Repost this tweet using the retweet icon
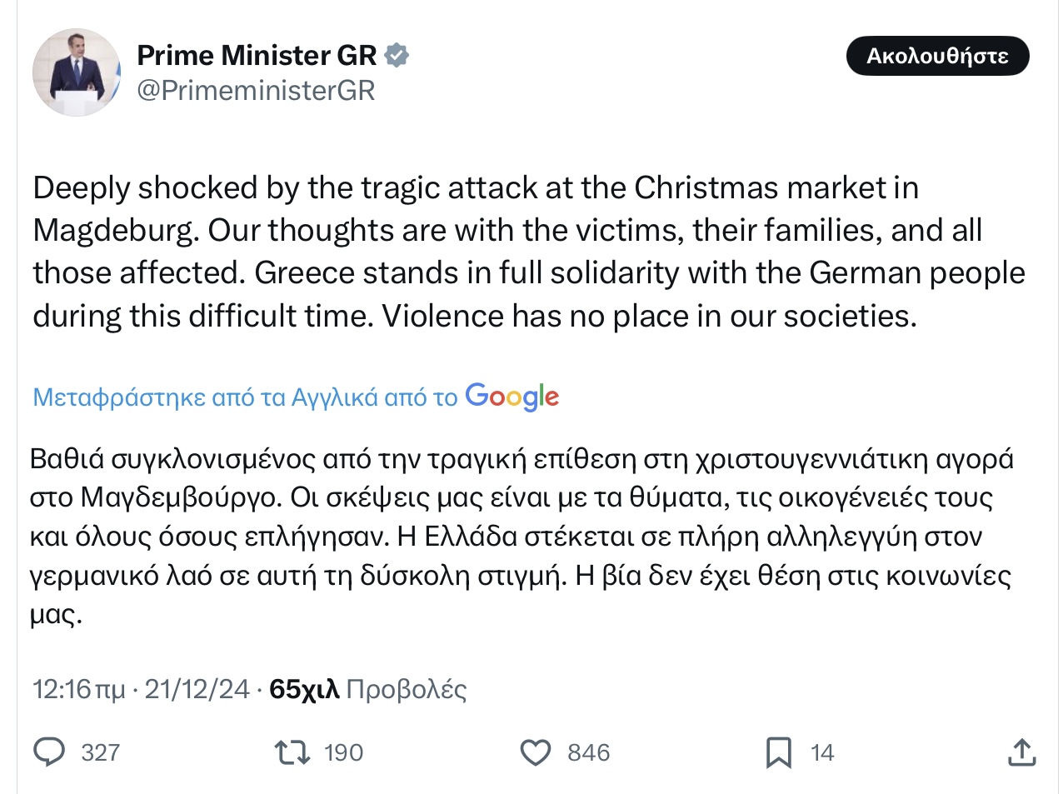The width and height of the screenshot is (1063, 794). [x=292, y=752]
